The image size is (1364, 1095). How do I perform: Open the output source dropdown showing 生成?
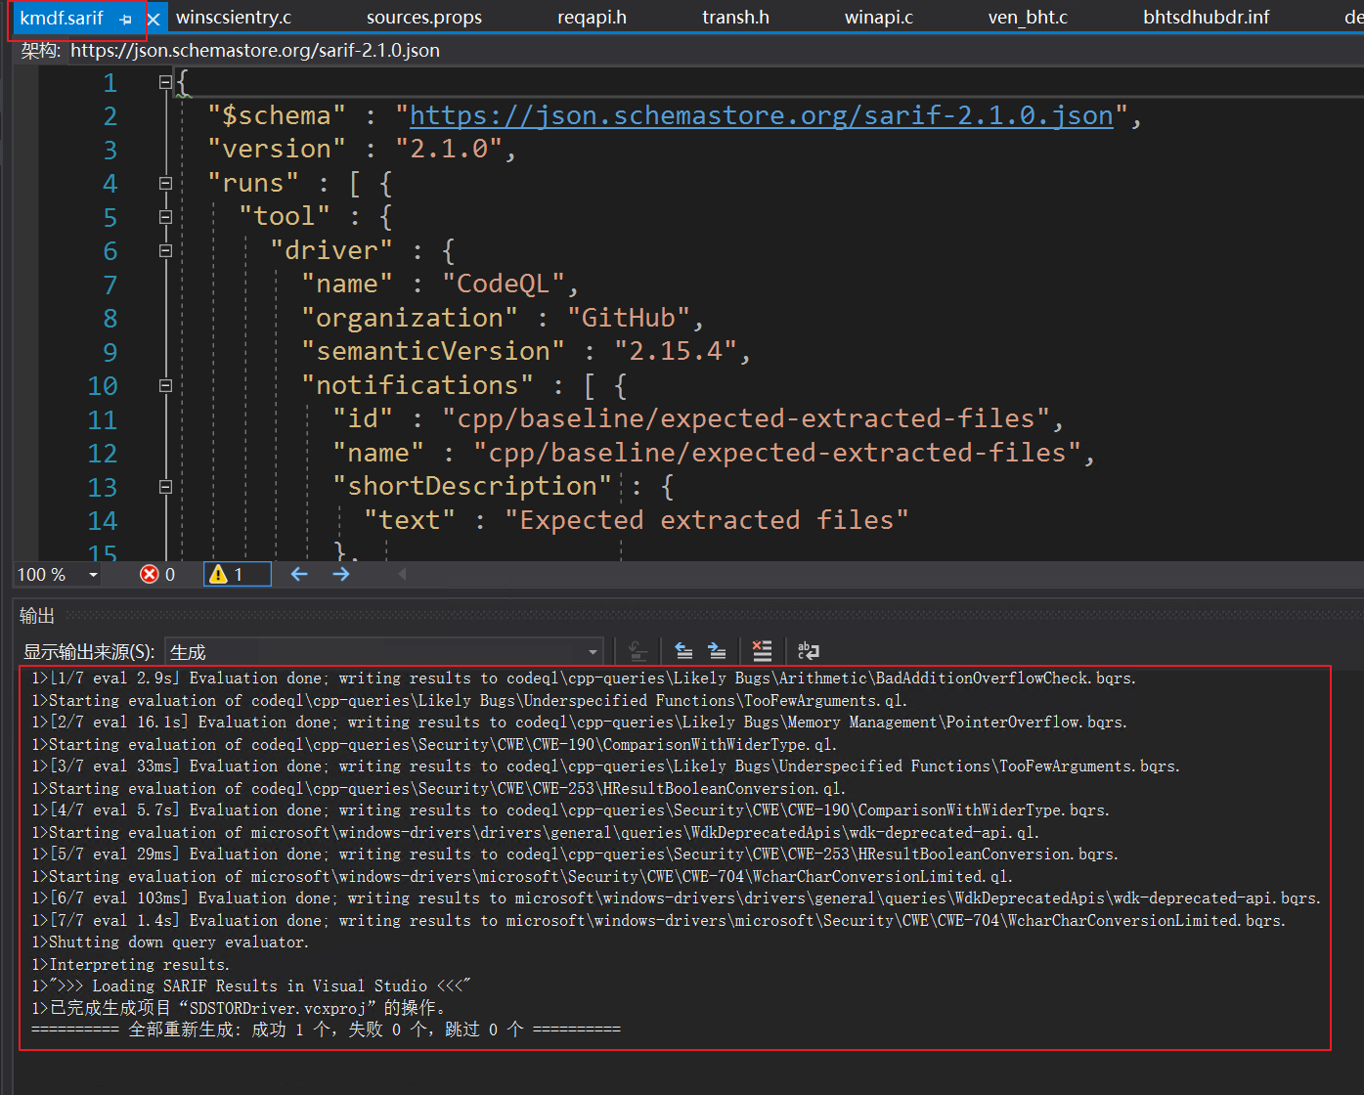(x=383, y=652)
